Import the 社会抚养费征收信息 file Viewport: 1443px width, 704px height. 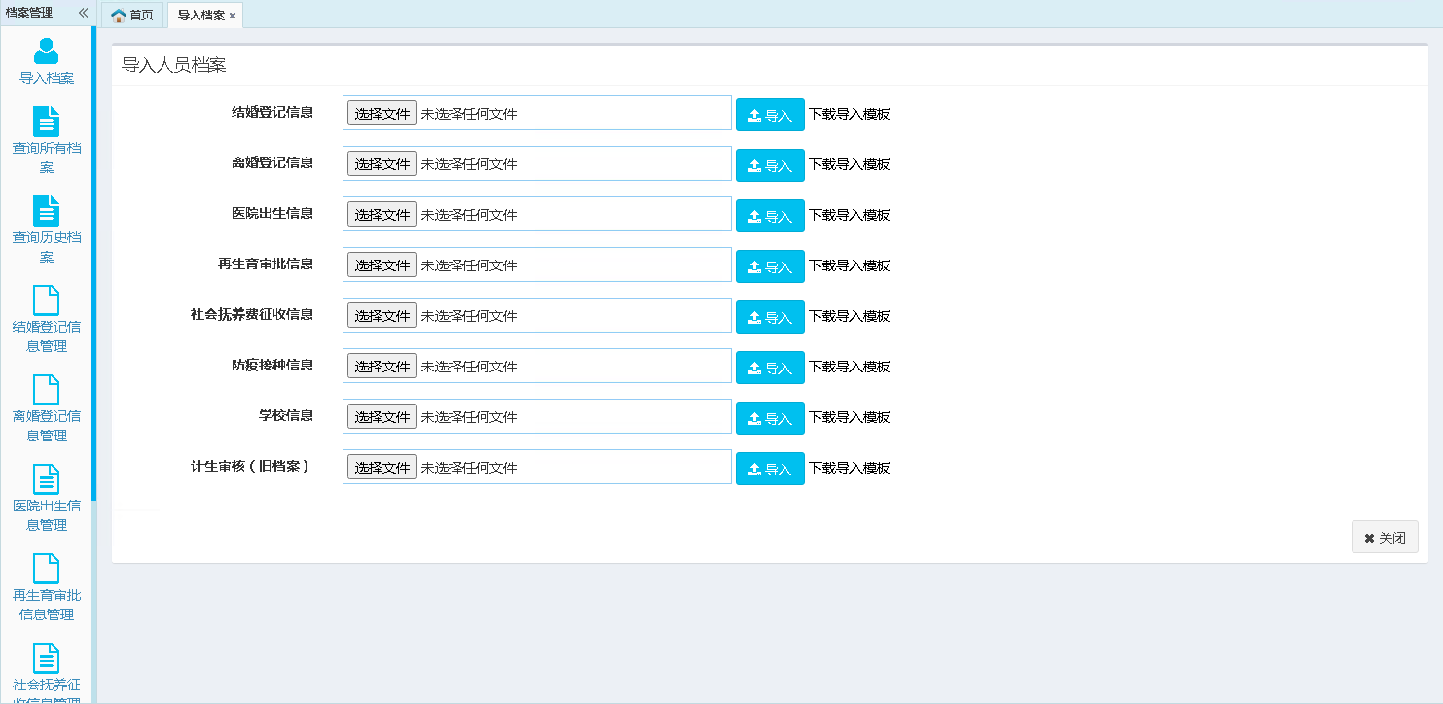coord(770,317)
